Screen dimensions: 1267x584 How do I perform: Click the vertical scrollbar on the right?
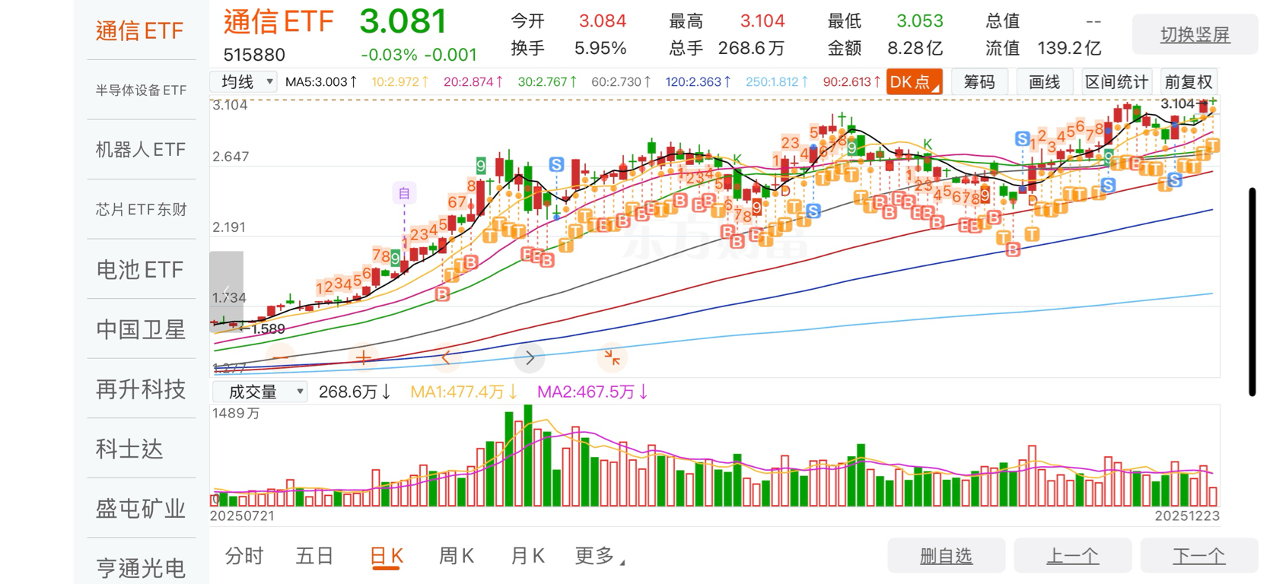click(x=1252, y=292)
